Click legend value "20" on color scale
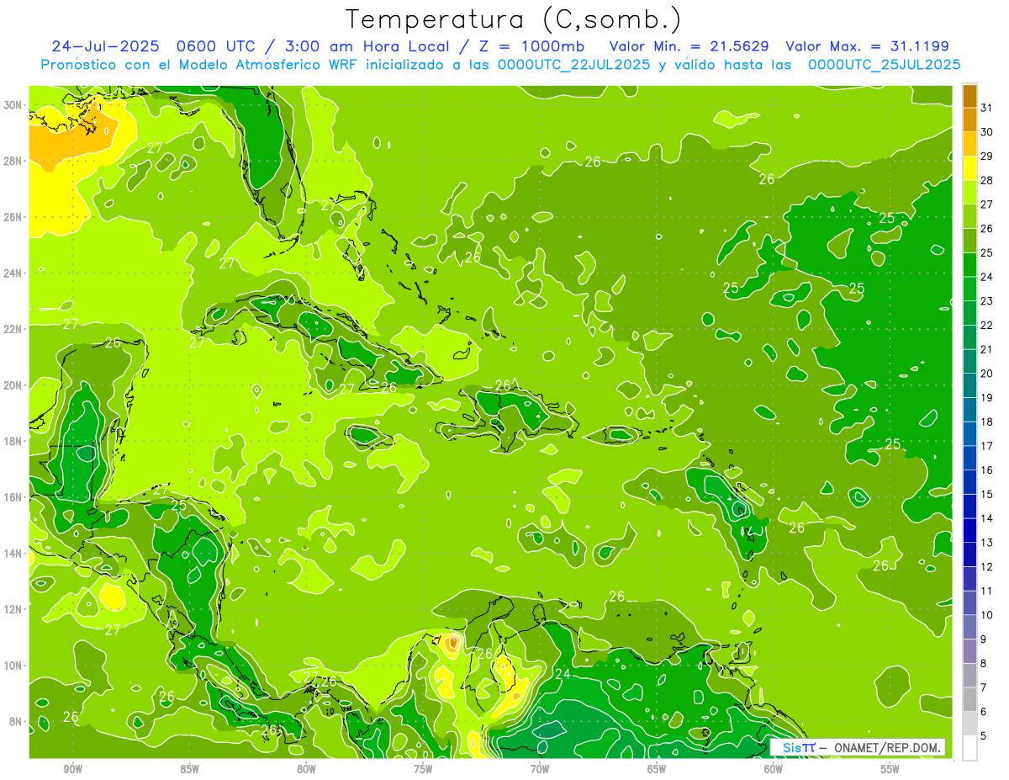Viewport: 1009px width, 780px height. point(987,374)
